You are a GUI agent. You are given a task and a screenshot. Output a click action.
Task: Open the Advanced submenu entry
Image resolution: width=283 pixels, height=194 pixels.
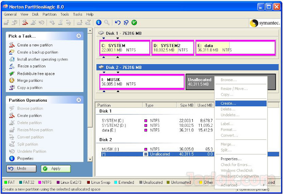pyautogui.click(x=241, y=185)
